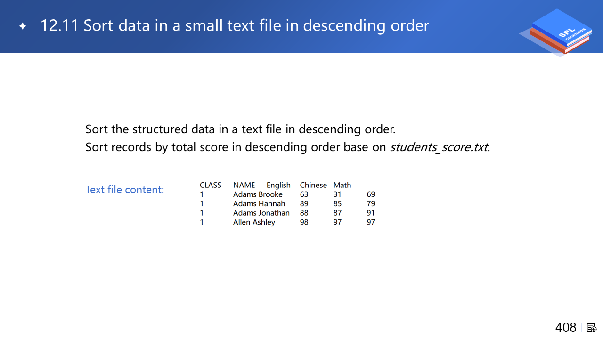Click Adams Brooke's score of 69
This screenshot has width=603, height=339.
[x=371, y=194]
